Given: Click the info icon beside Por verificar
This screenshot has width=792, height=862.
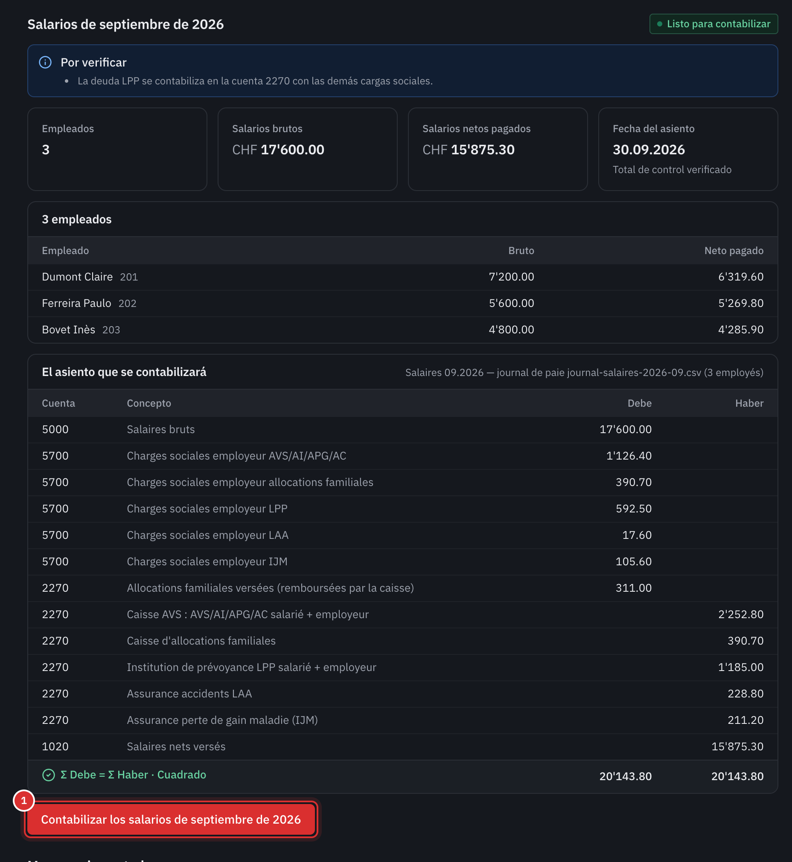Looking at the screenshot, I should [x=45, y=63].
